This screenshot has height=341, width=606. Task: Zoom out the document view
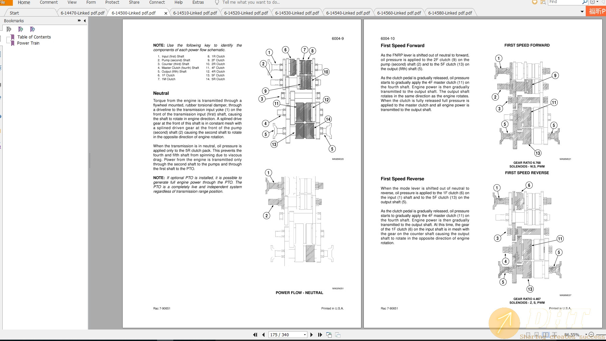[591, 334]
